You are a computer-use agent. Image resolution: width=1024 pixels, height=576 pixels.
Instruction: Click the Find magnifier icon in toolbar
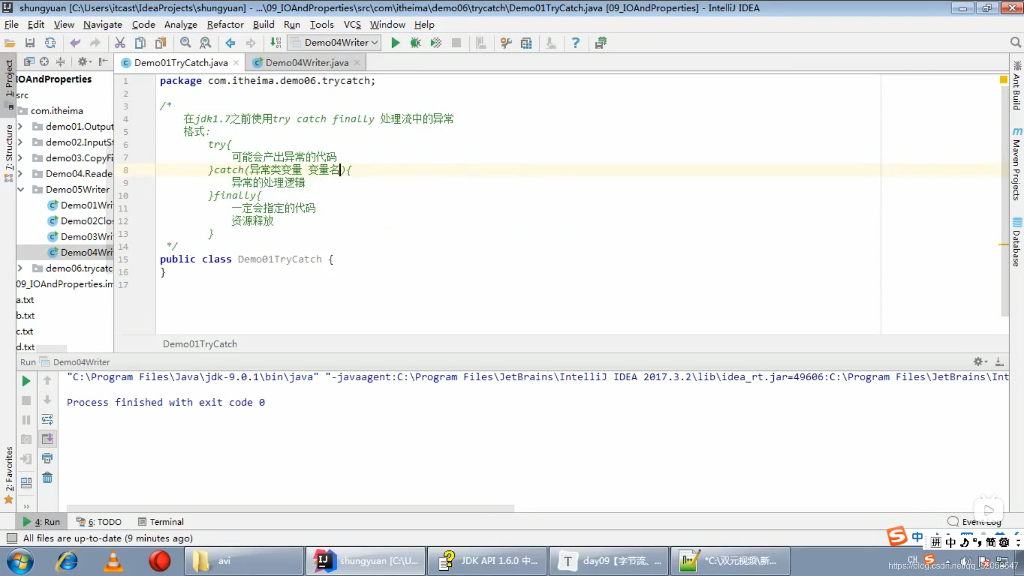click(x=185, y=43)
